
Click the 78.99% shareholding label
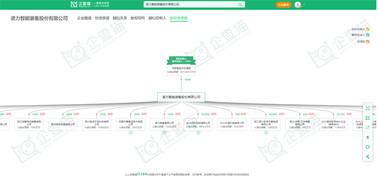point(205,114)
